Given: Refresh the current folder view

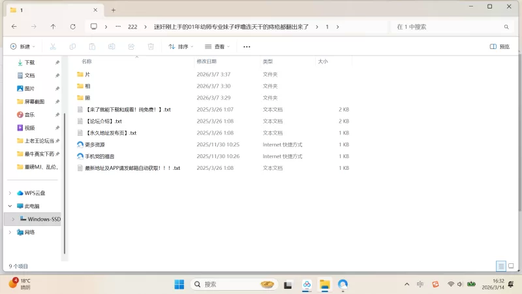Looking at the screenshot, I should (74, 27).
